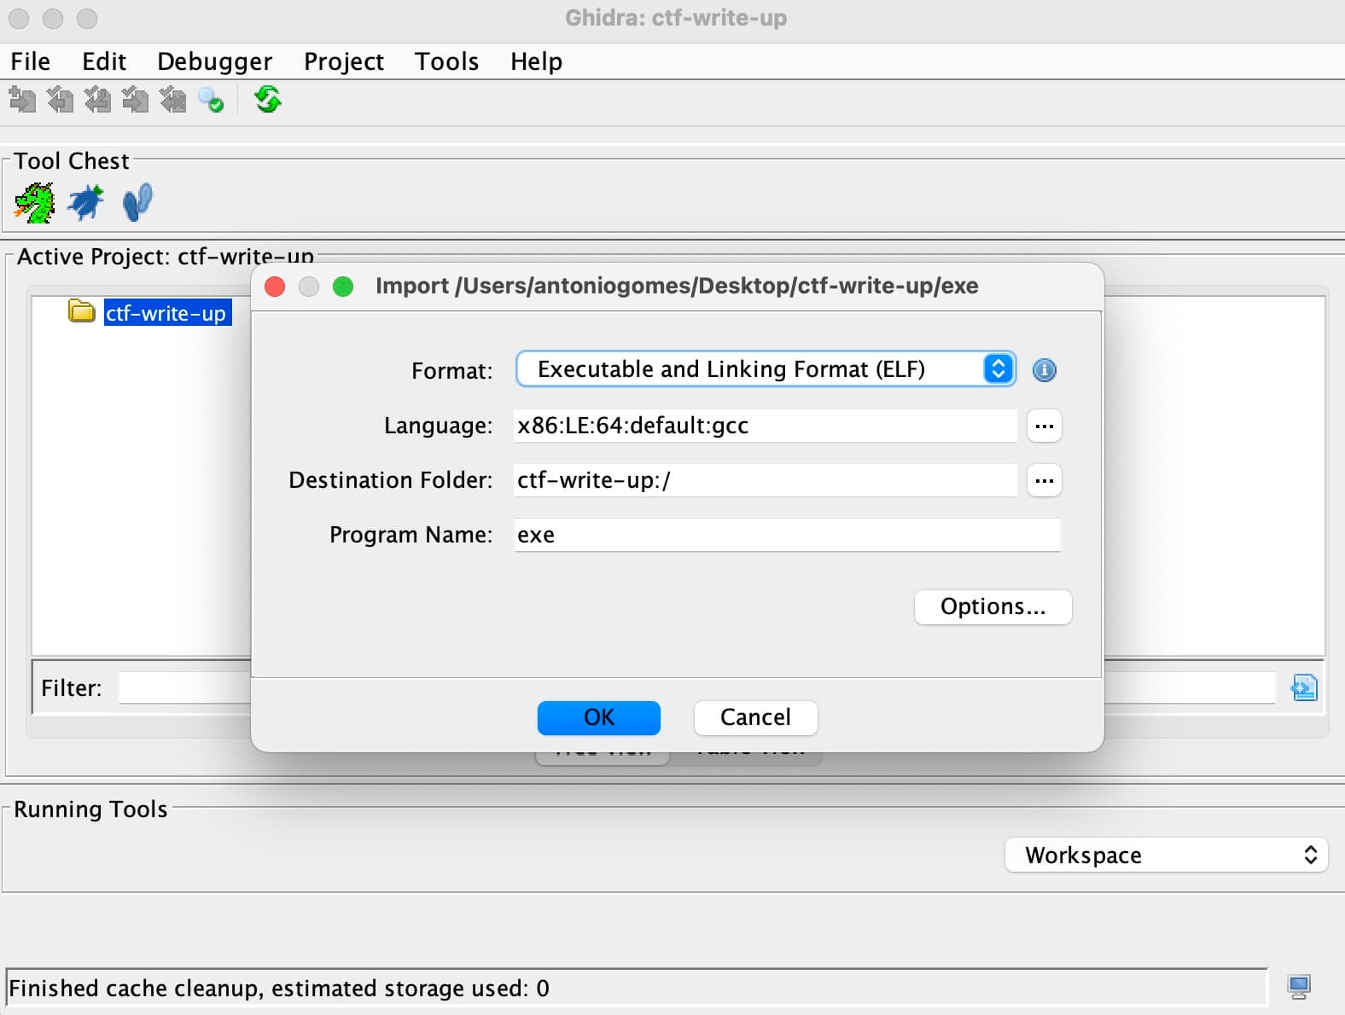The width and height of the screenshot is (1345, 1015).
Task: Click the filter options icon
Action: [1304, 687]
